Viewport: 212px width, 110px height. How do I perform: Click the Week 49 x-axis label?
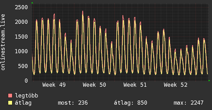(54, 85)
